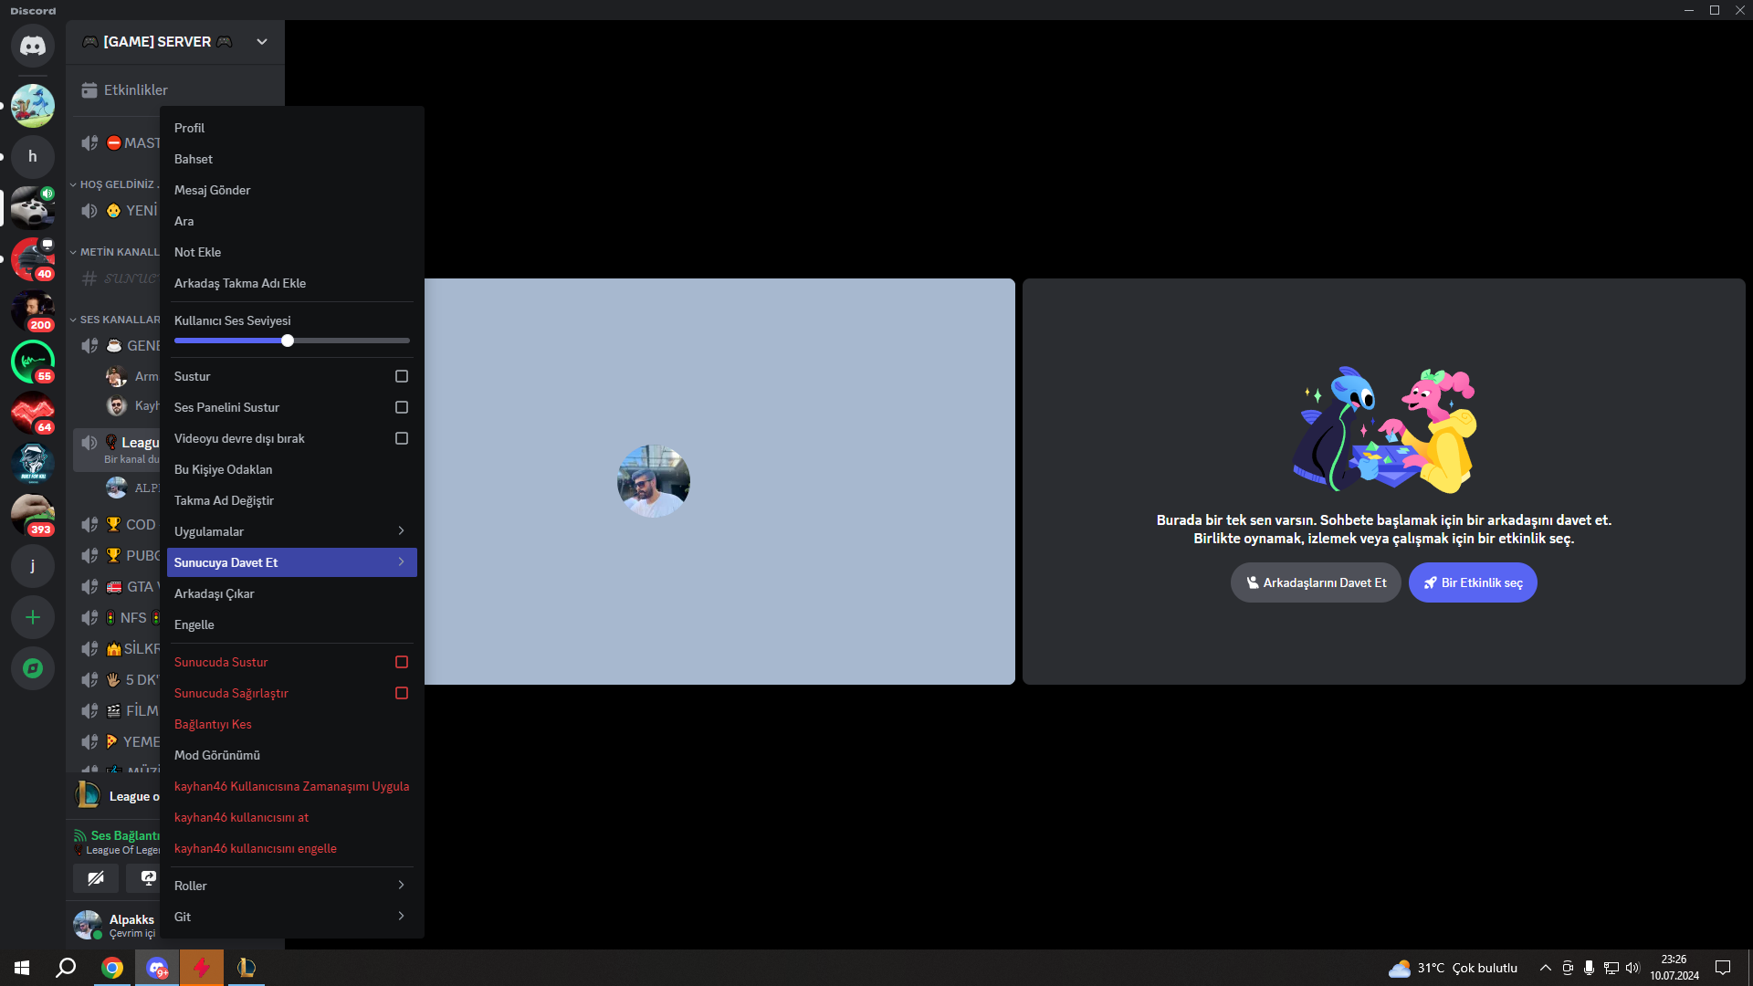Screen dimensions: 1753x986
Task: Click the user avatar in video tile
Action: click(653, 481)
